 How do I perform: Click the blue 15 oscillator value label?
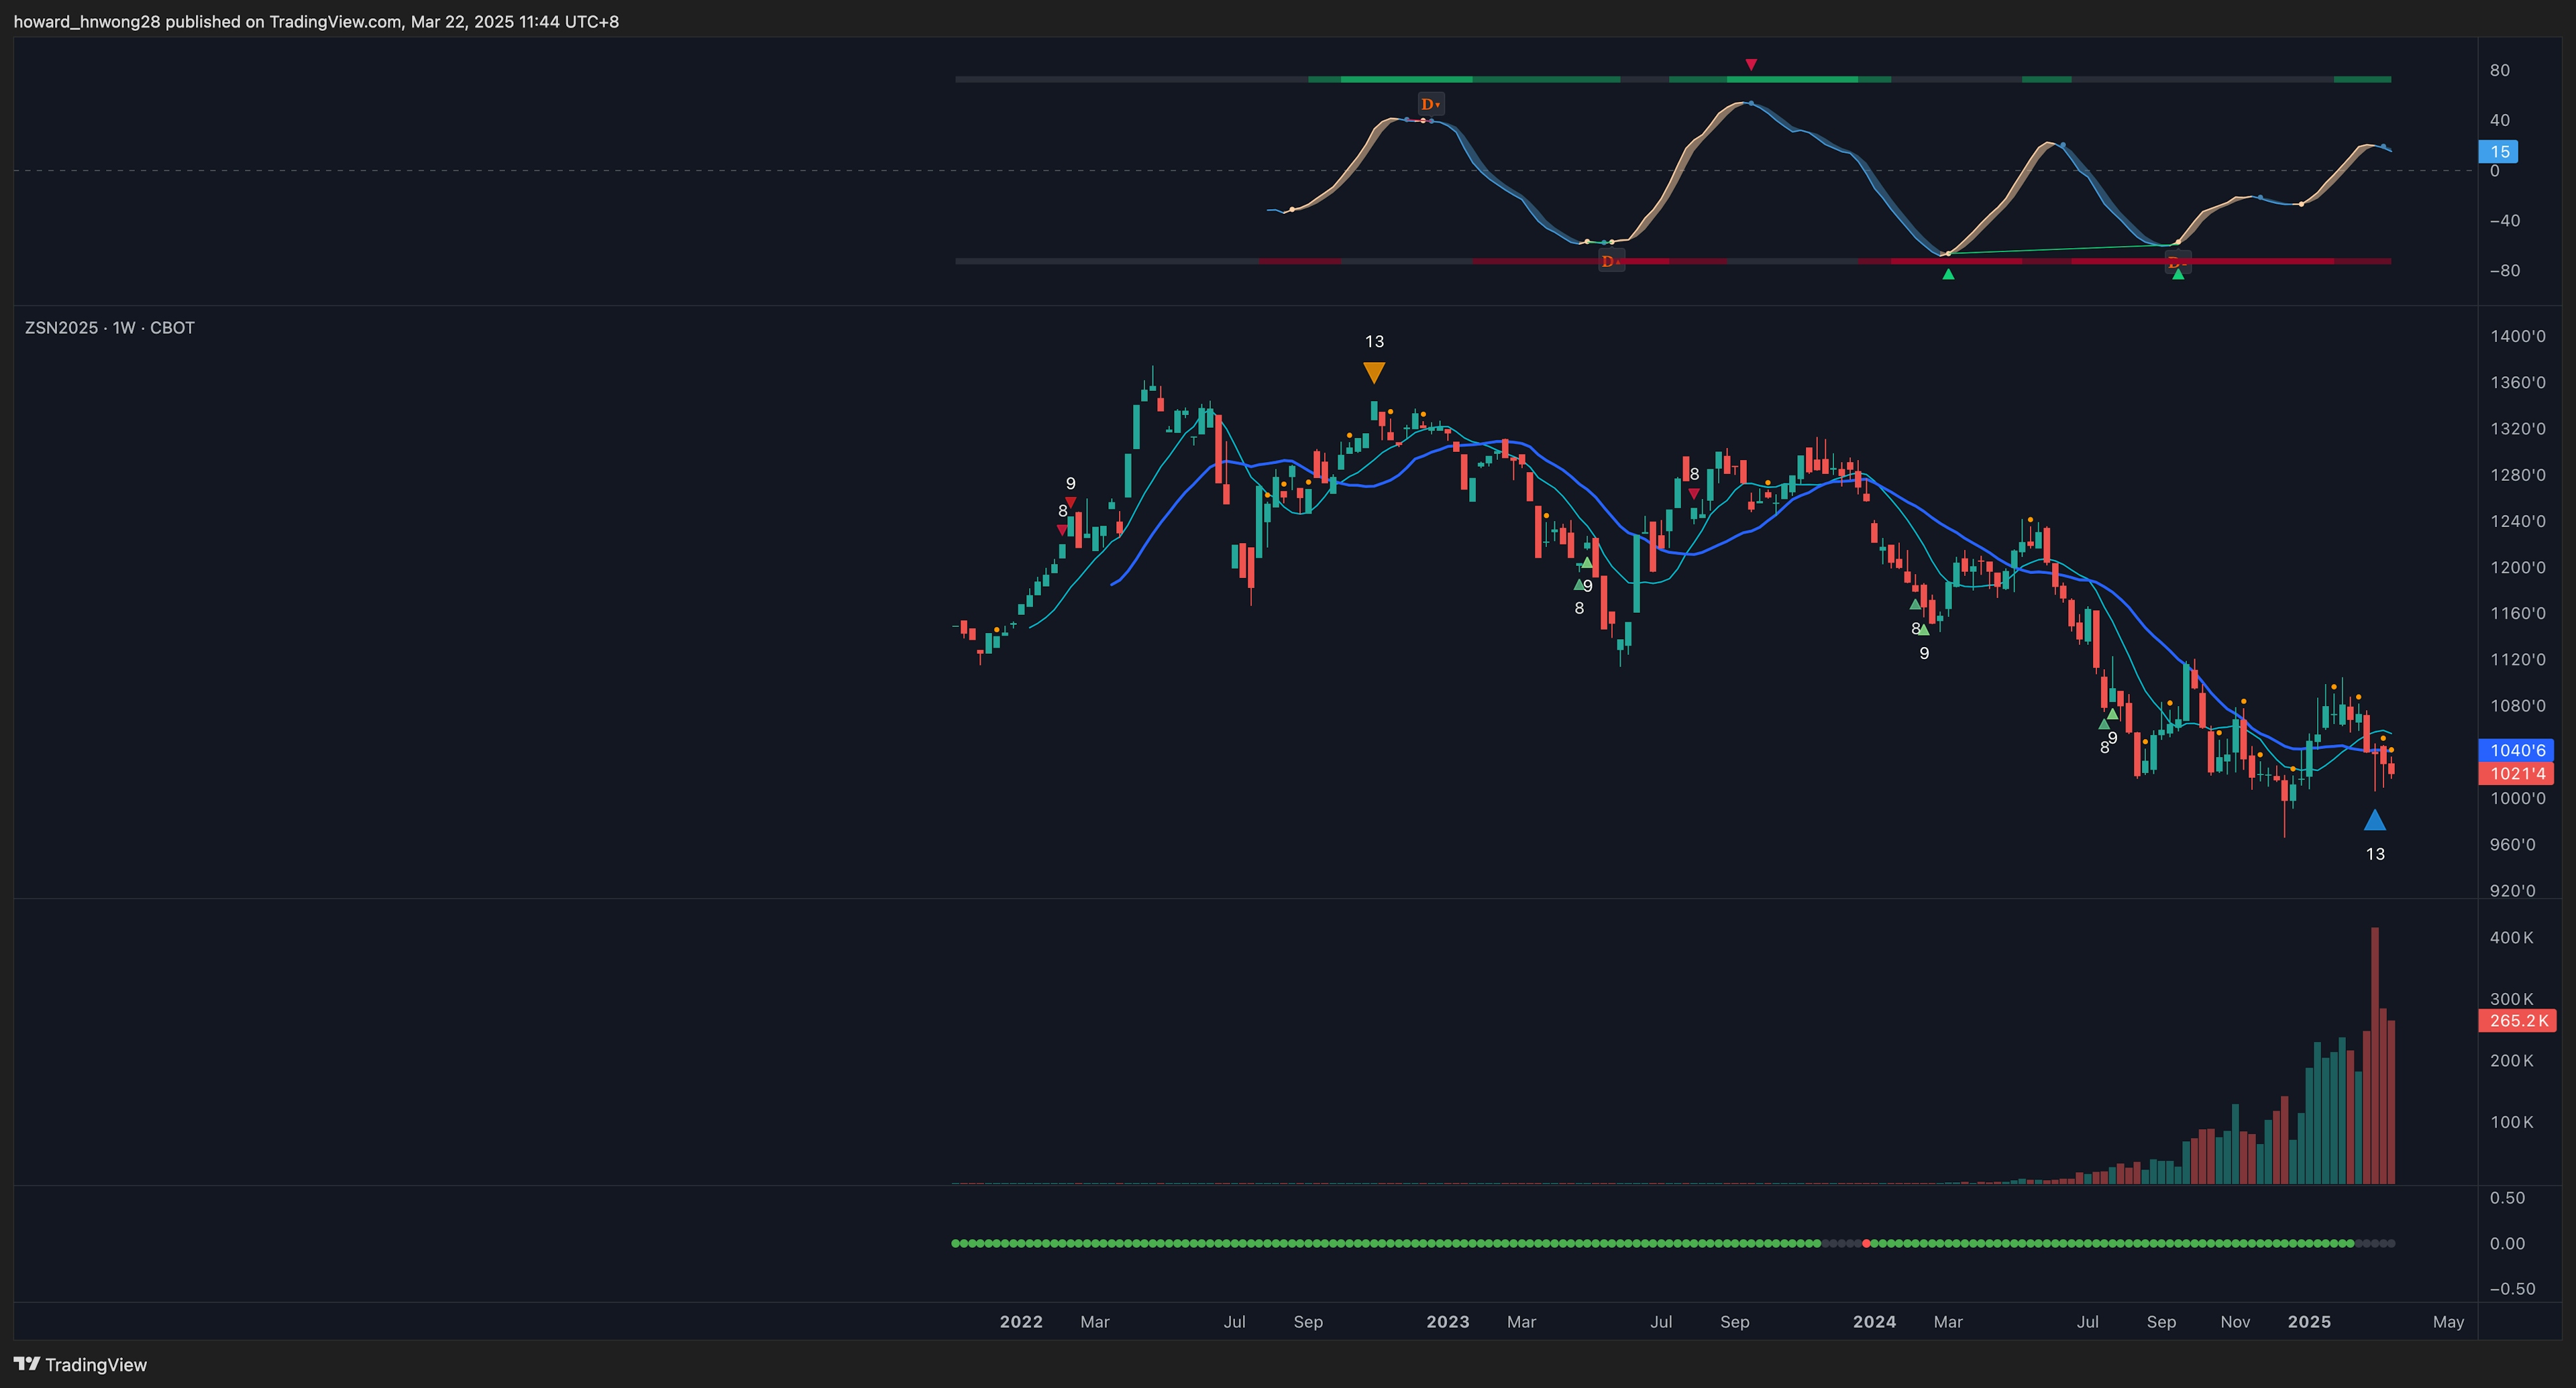pyautogui.click(x=2498, y=152)
